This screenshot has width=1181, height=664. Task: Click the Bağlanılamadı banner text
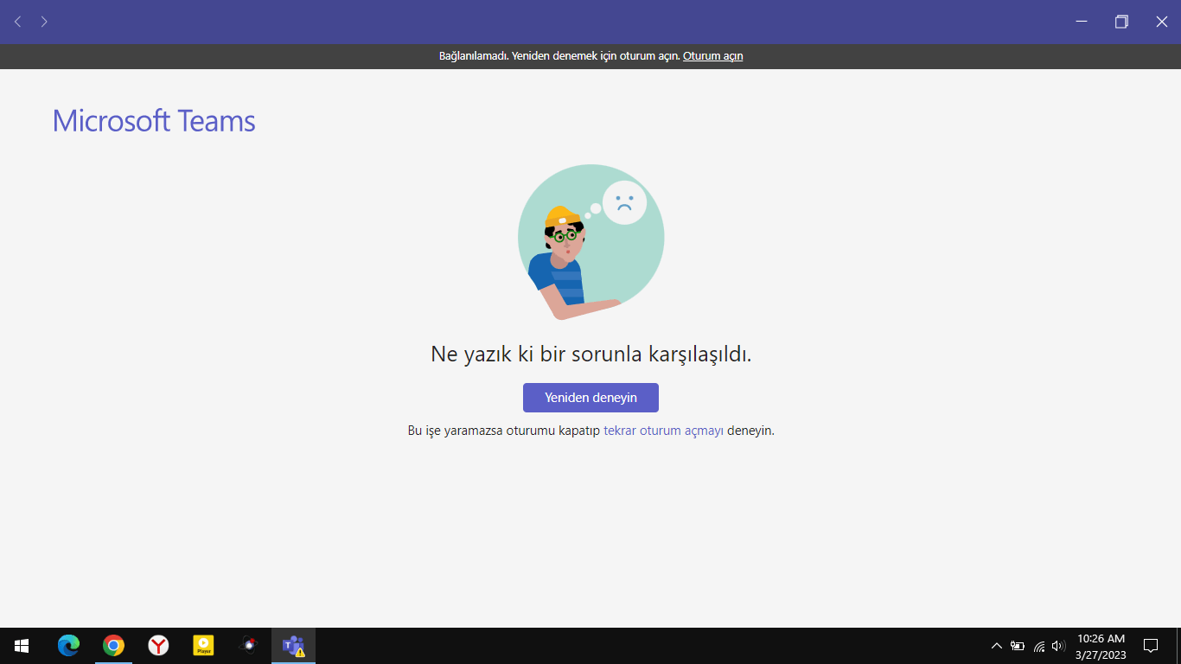559,56
